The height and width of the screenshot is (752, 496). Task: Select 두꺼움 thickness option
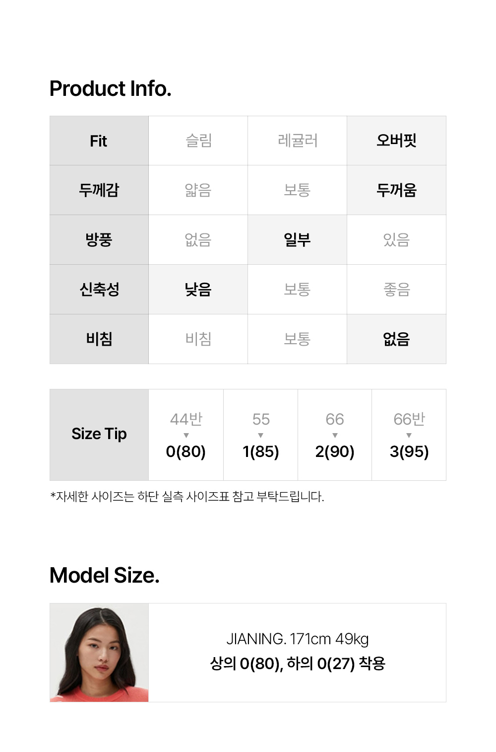(x=396, y=190)
